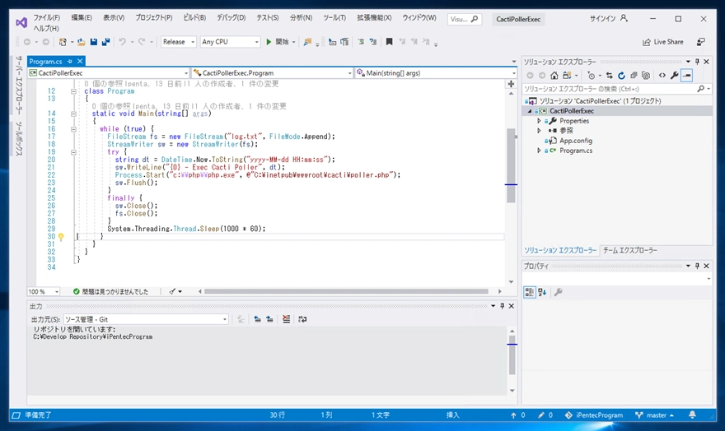725x431 pixels.
Task: Click the Refresh icon in Solution Explorer
Action: click(x=621, y=75)
